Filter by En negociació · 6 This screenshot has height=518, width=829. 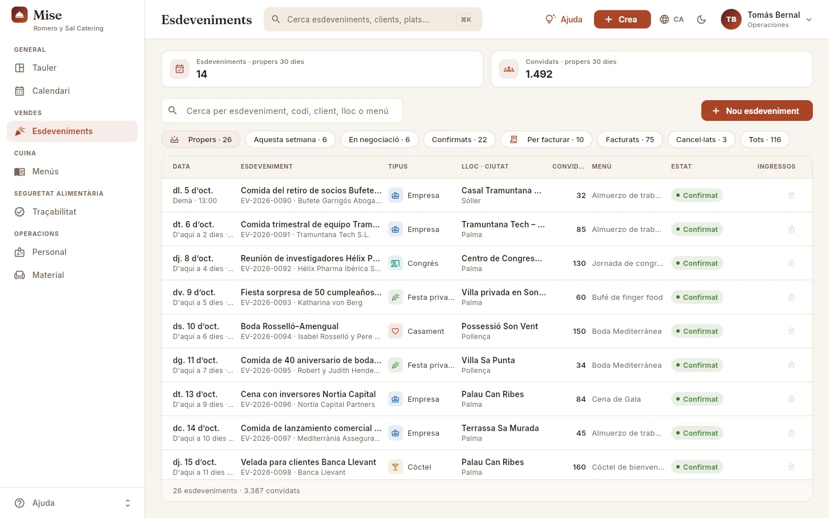point(379,139)
